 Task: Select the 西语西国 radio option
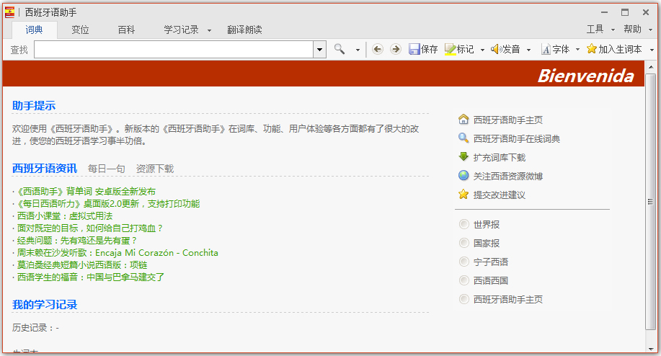[x=463, y=280]
